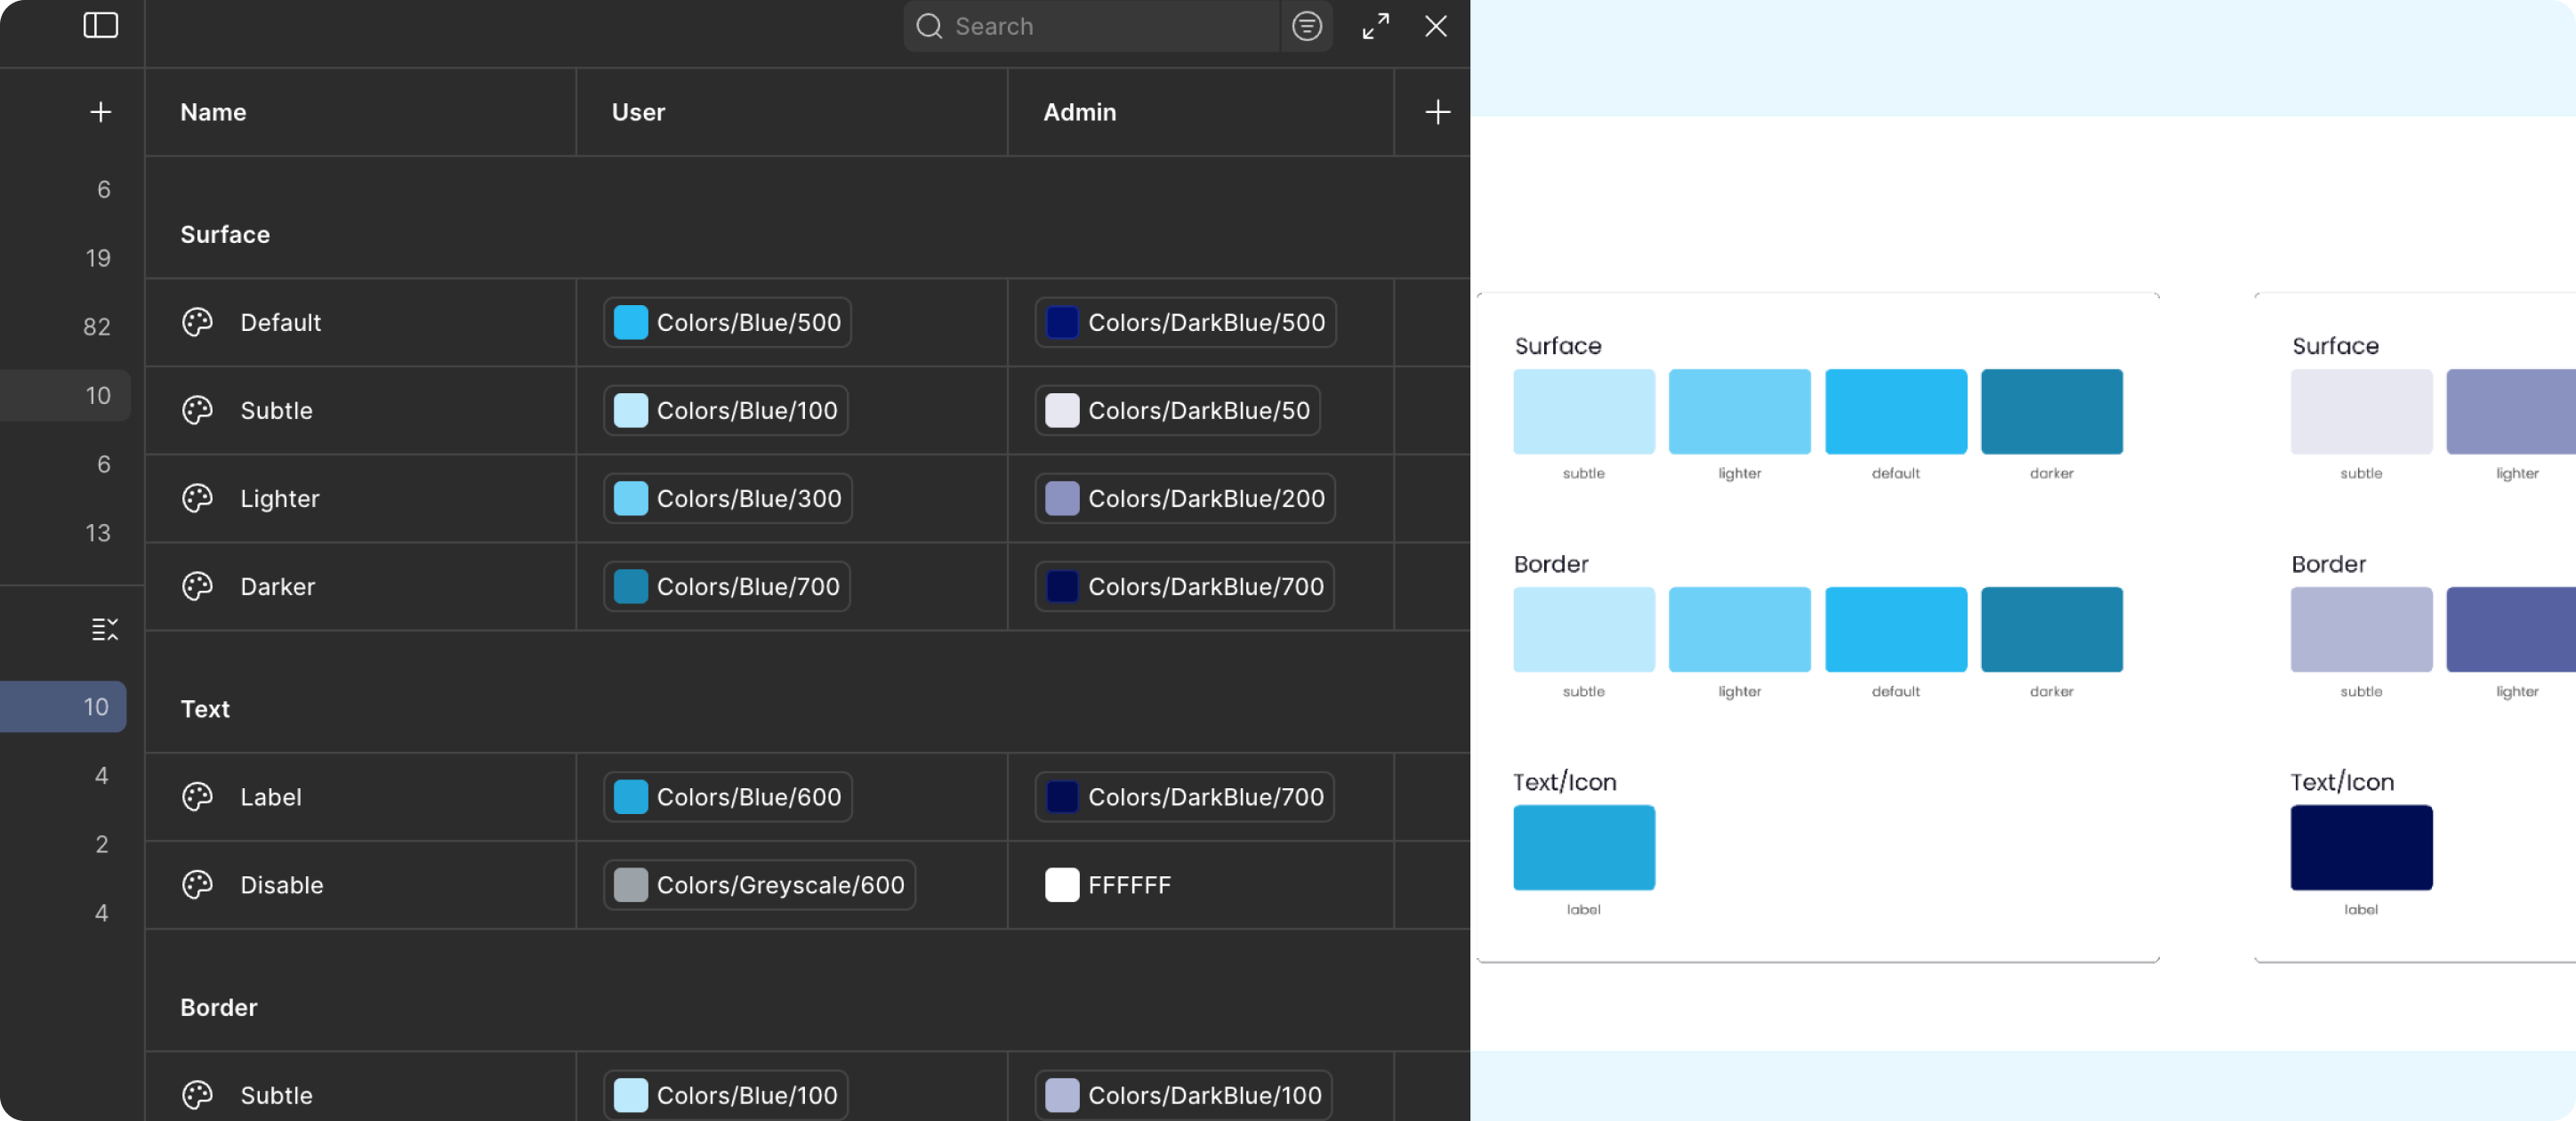Collapse the Border group header
2576x1121 pixels.
tap(219, 1007)
